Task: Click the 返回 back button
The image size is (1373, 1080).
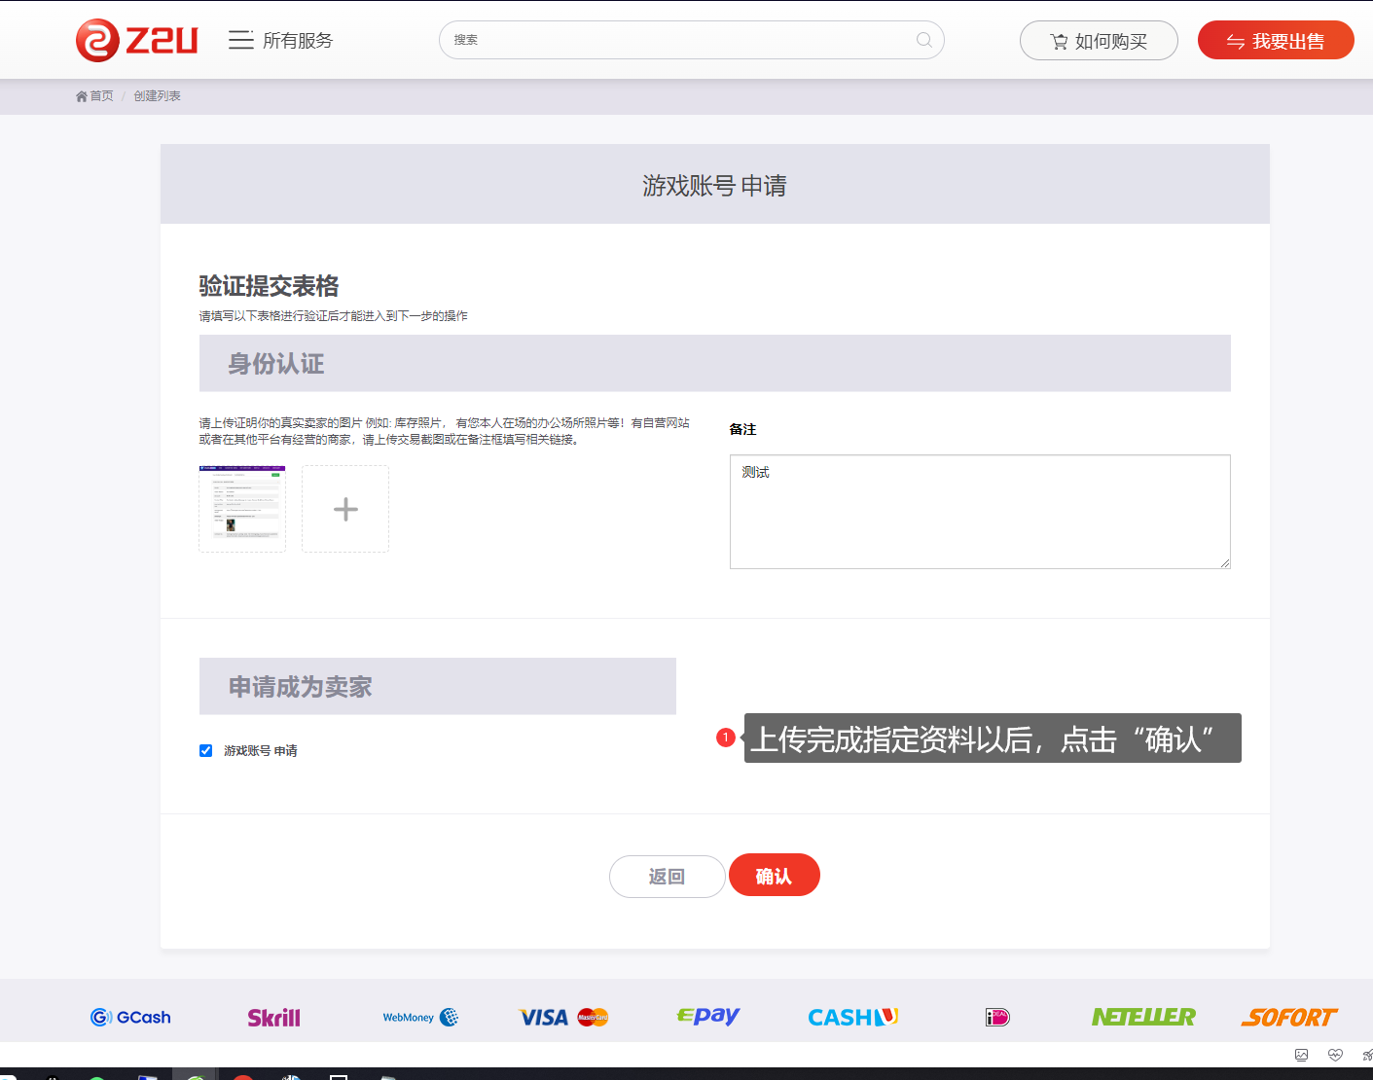Action: pyautogui.click(x=667, y=877)
